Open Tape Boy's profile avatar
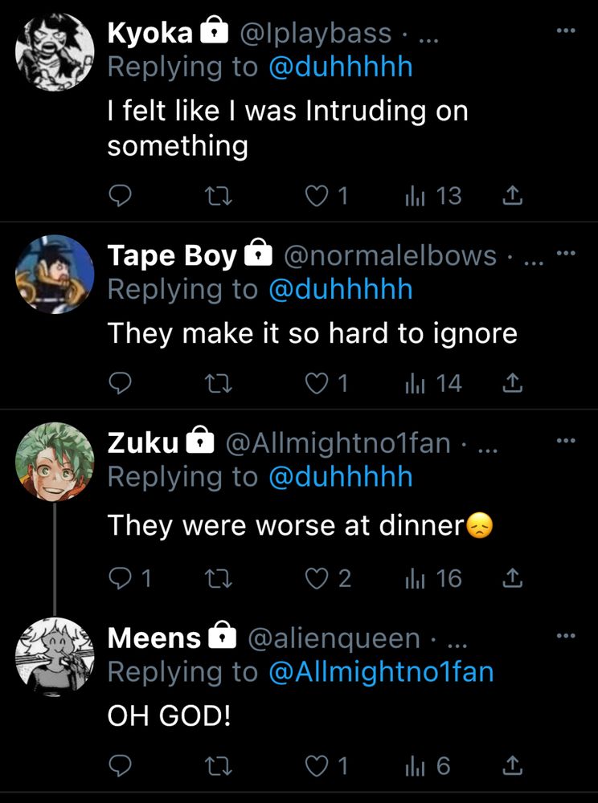Image resolution: width=598 pixels, height=803 pixels. click(x=55, y=274)
